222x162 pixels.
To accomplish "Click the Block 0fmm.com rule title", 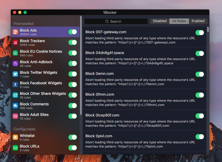I will point(100,94).
